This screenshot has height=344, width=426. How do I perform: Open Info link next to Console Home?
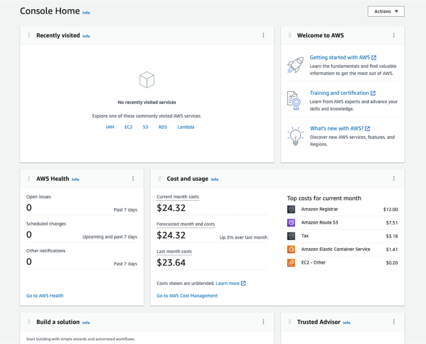pyautogui.click(x=86, y=13)
